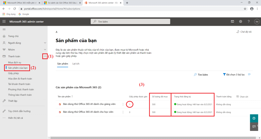This screenshot has height=139, width=261.
Task: Open Chrome profile icon
Action: click(252, 9)
